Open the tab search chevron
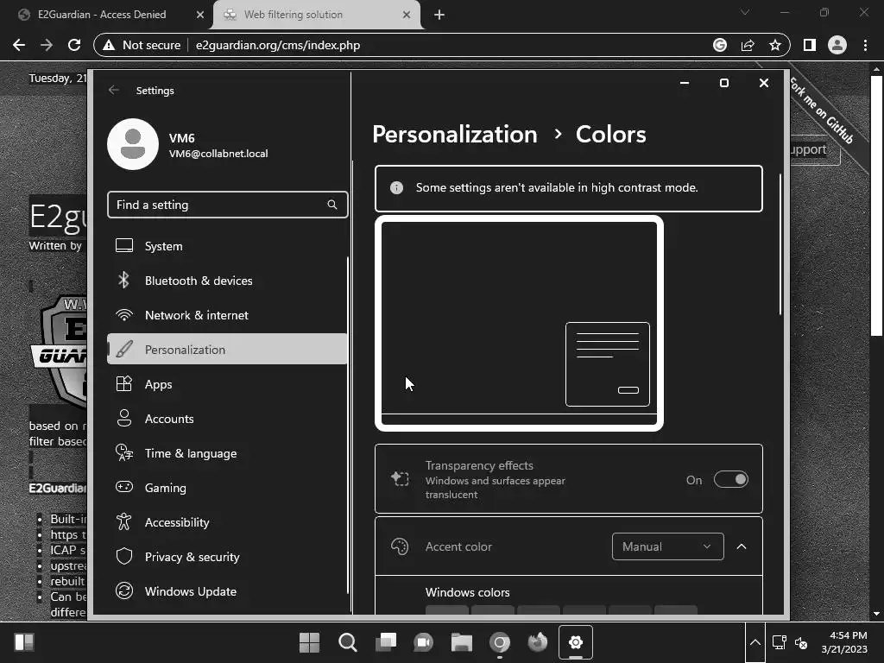Viewport: 884px width, 663px height. pyautogui.click(x=745, y=12)
